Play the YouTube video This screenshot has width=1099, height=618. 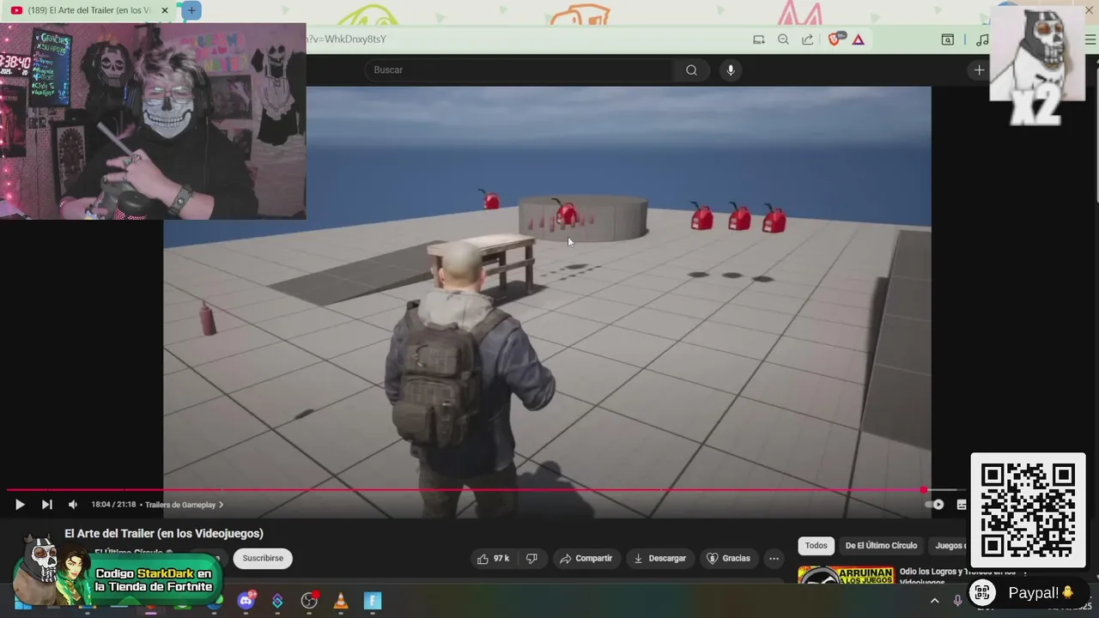19,505
